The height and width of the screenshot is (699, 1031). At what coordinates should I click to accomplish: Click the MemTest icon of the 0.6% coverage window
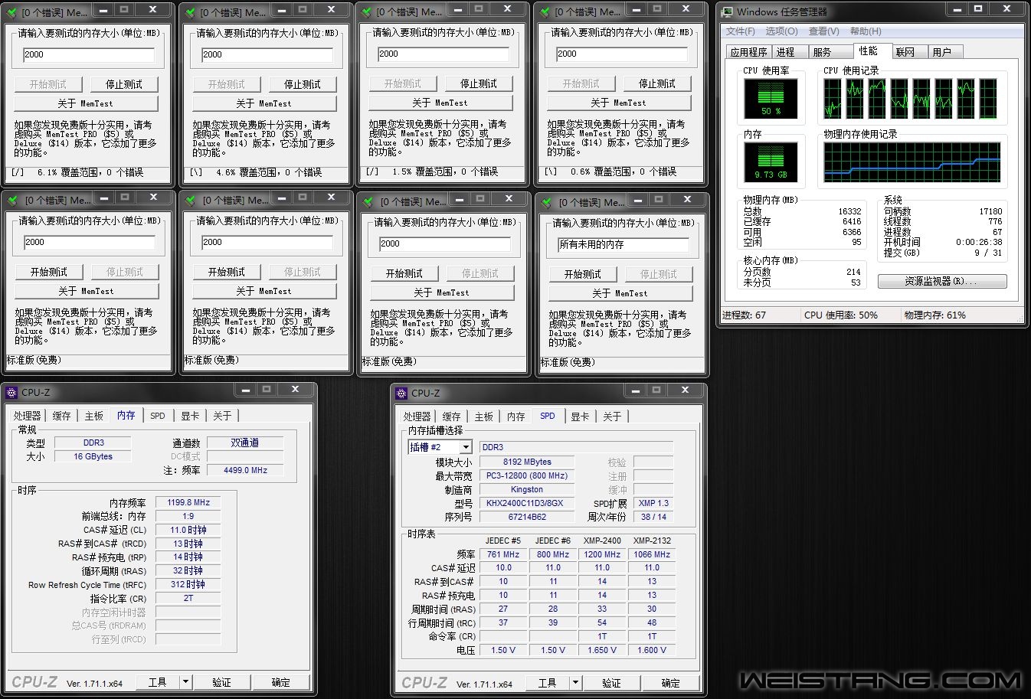[545, 12]
